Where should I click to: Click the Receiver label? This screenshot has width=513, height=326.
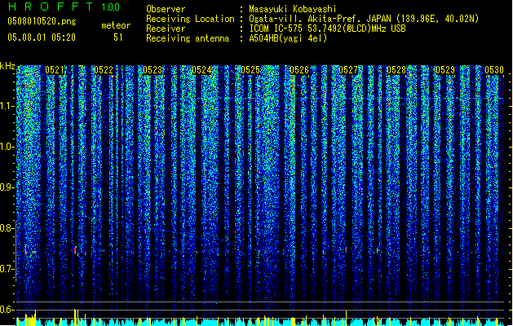pyautogui.click(x=166, y=29)
